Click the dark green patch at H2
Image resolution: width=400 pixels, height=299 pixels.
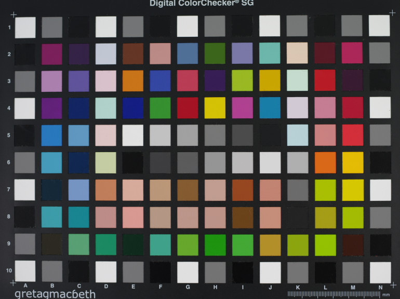click(215, 53)
